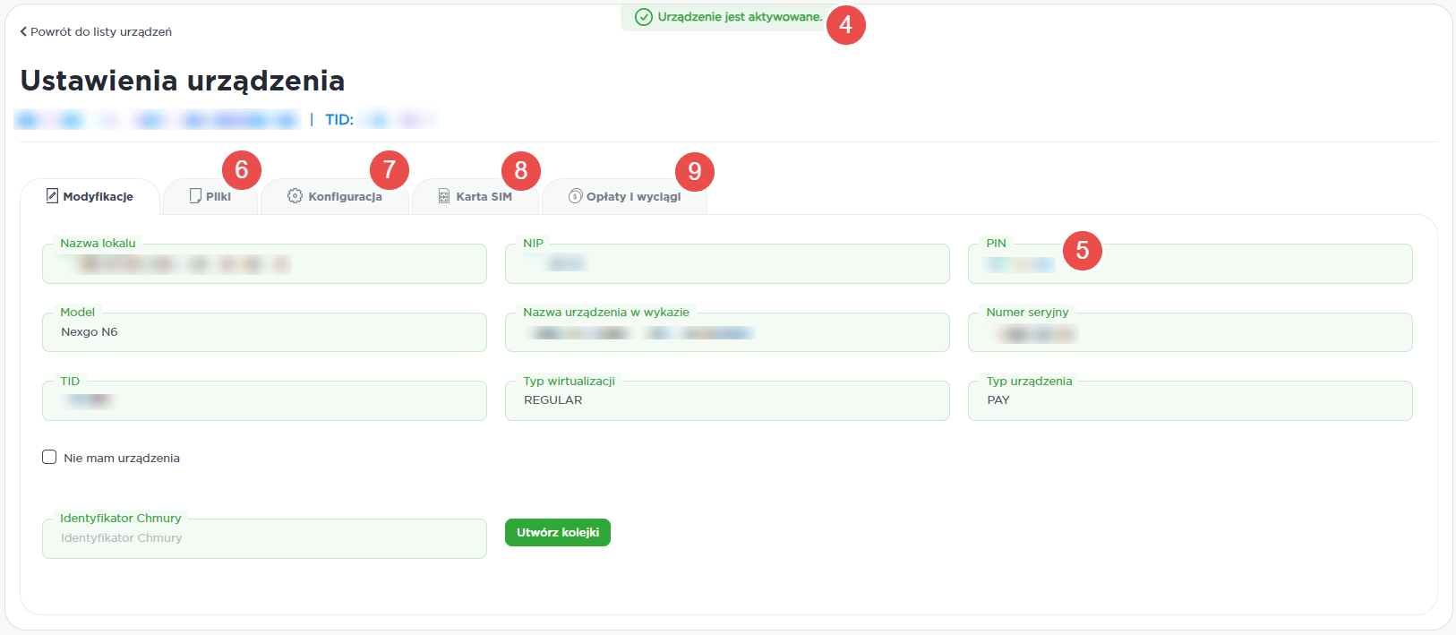Open the Opłaty i wyciągi tab
Viewport: 1456px width, 635px height.
point(625,196)
